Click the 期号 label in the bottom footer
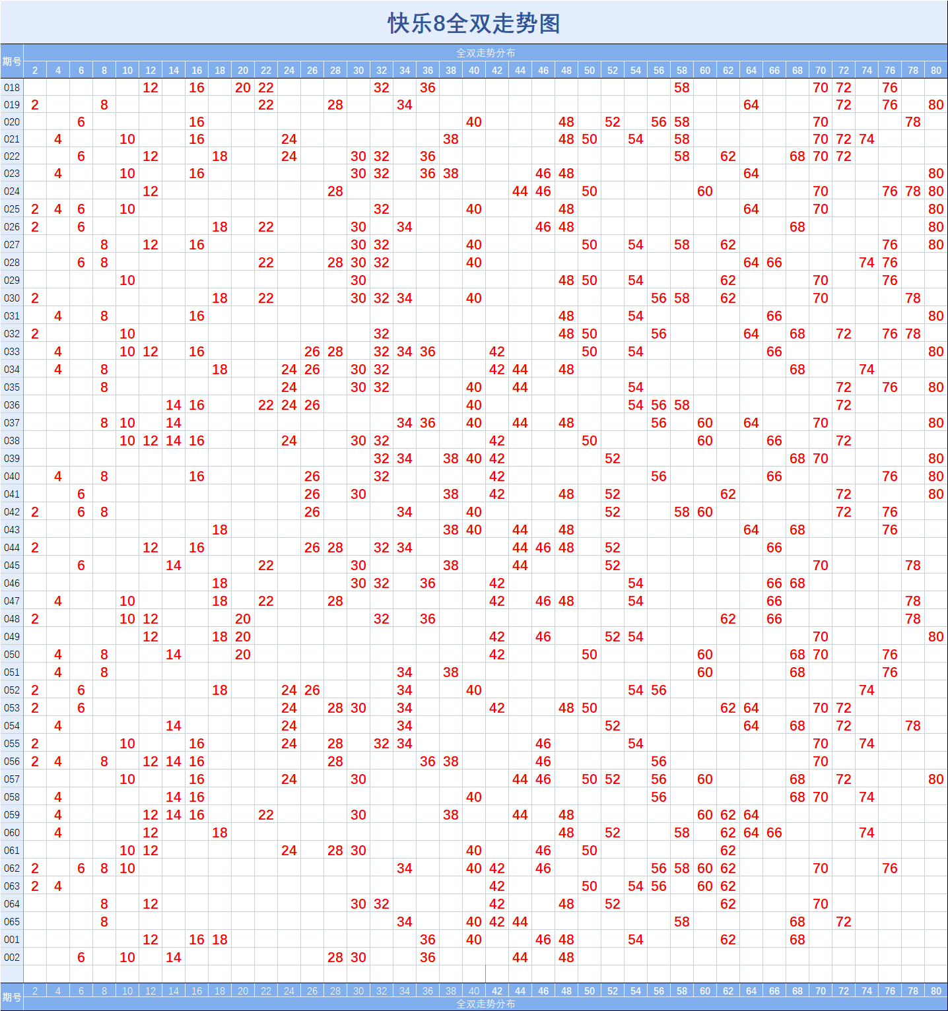This screenshot has height=1011, width=948. point(12,996)
